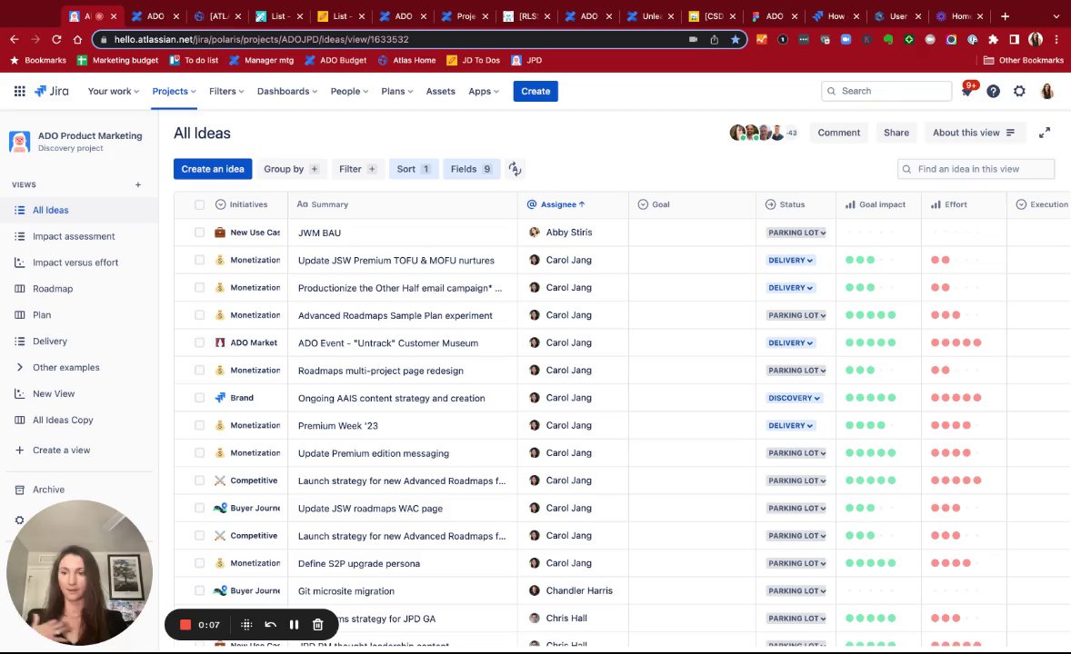Click the ADO Product Marketing project avatar
Viewport: 1071px width, 654px height.
(x=19, y=142)
